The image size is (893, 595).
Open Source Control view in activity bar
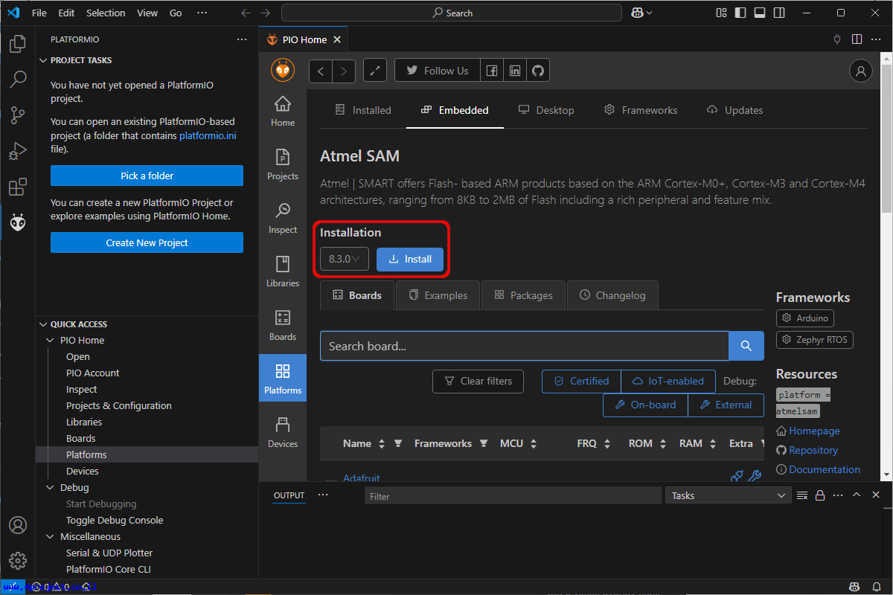(x=18, y=115)
